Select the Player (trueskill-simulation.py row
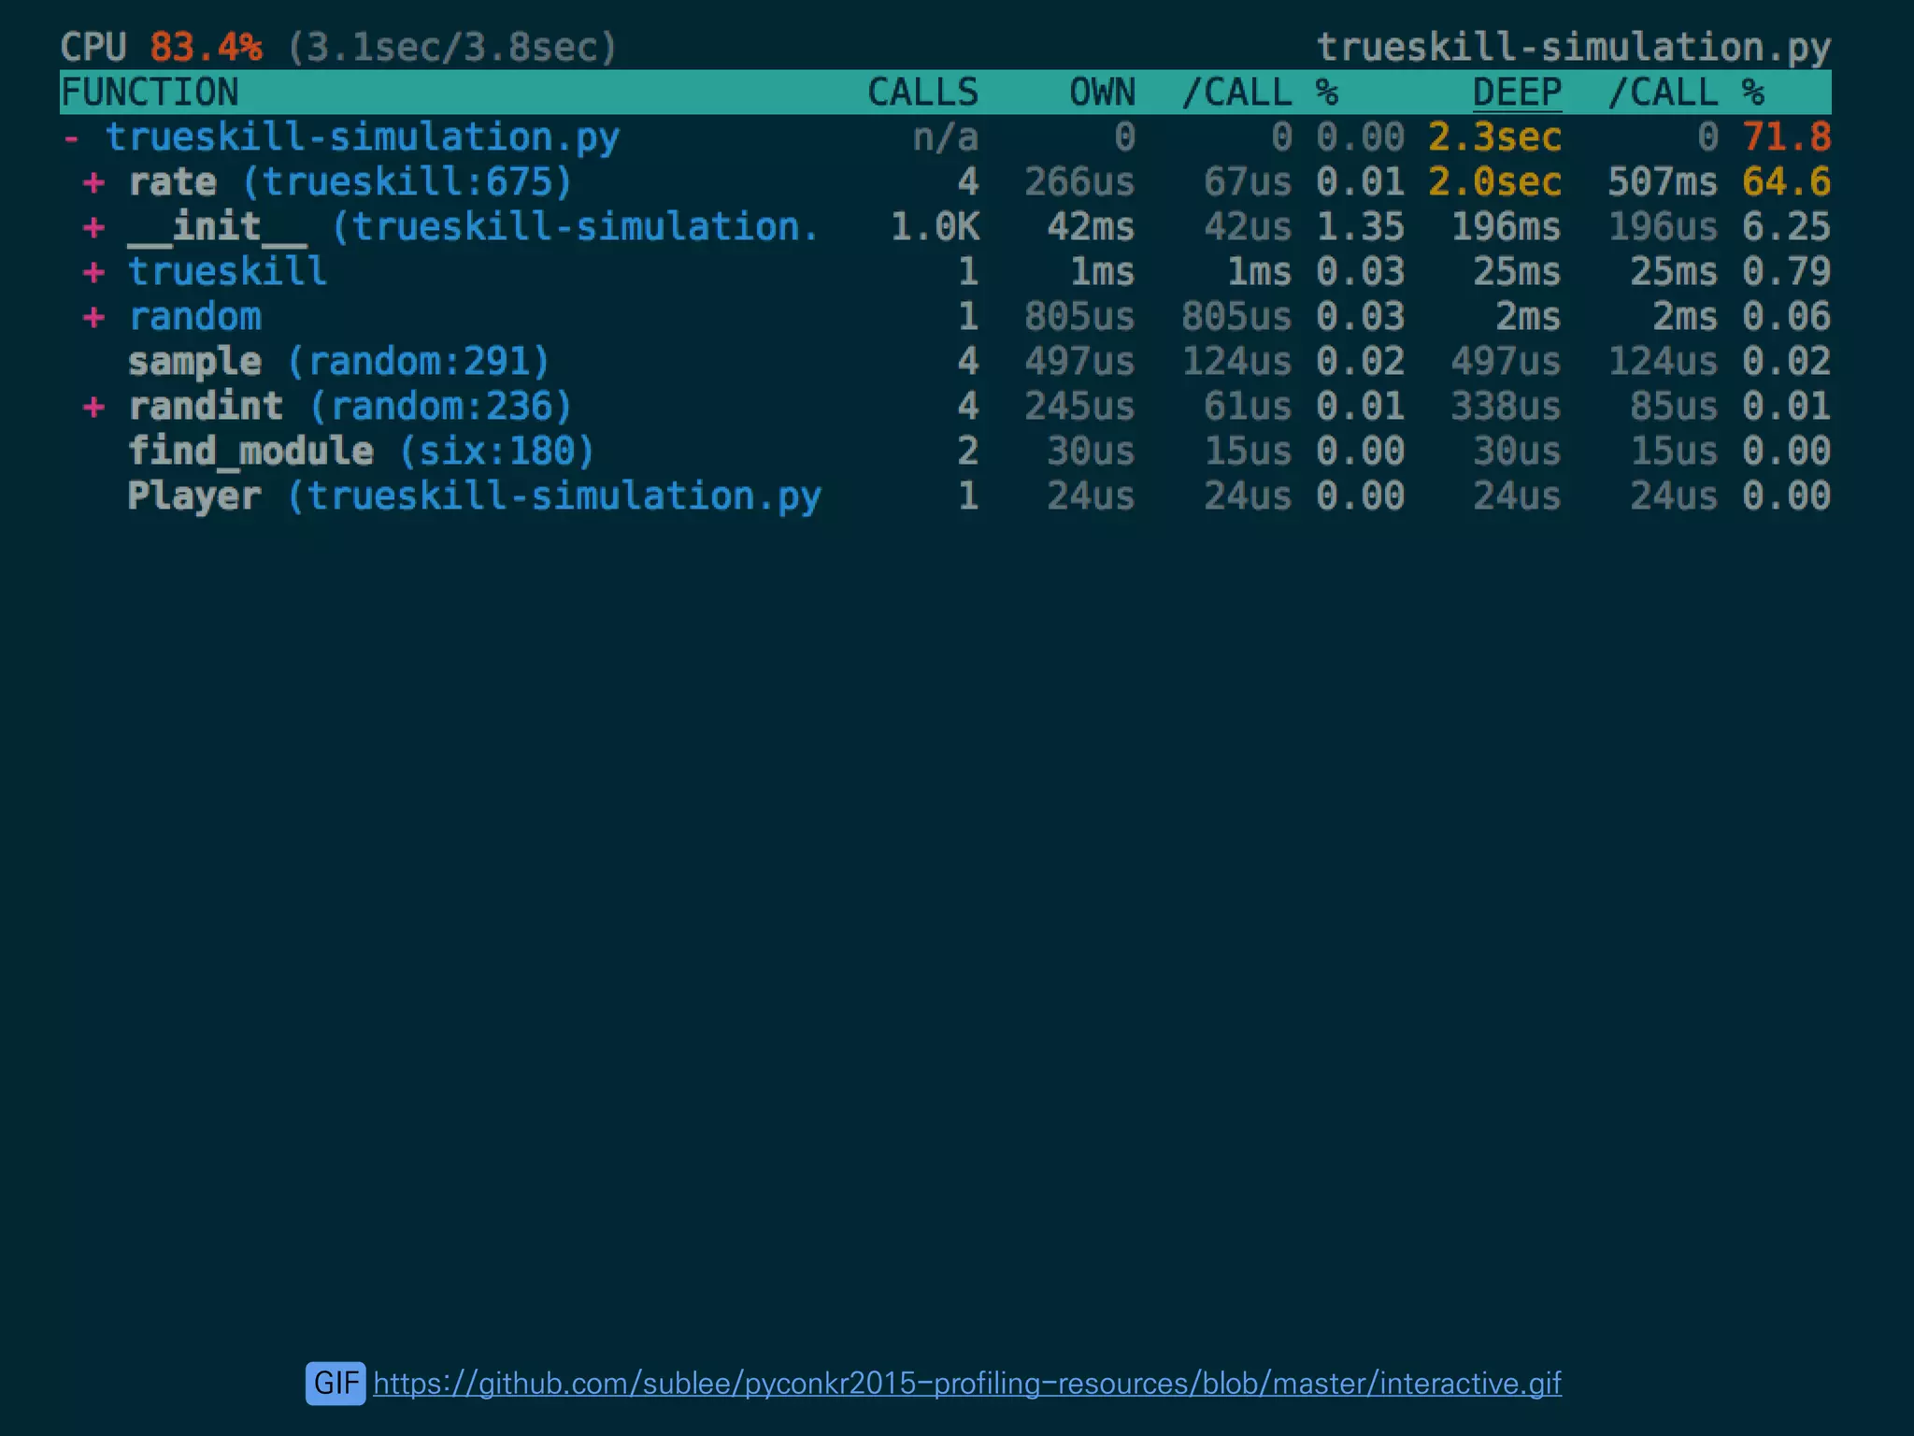Viewport: 1914px width, 1436px height. 946,496
